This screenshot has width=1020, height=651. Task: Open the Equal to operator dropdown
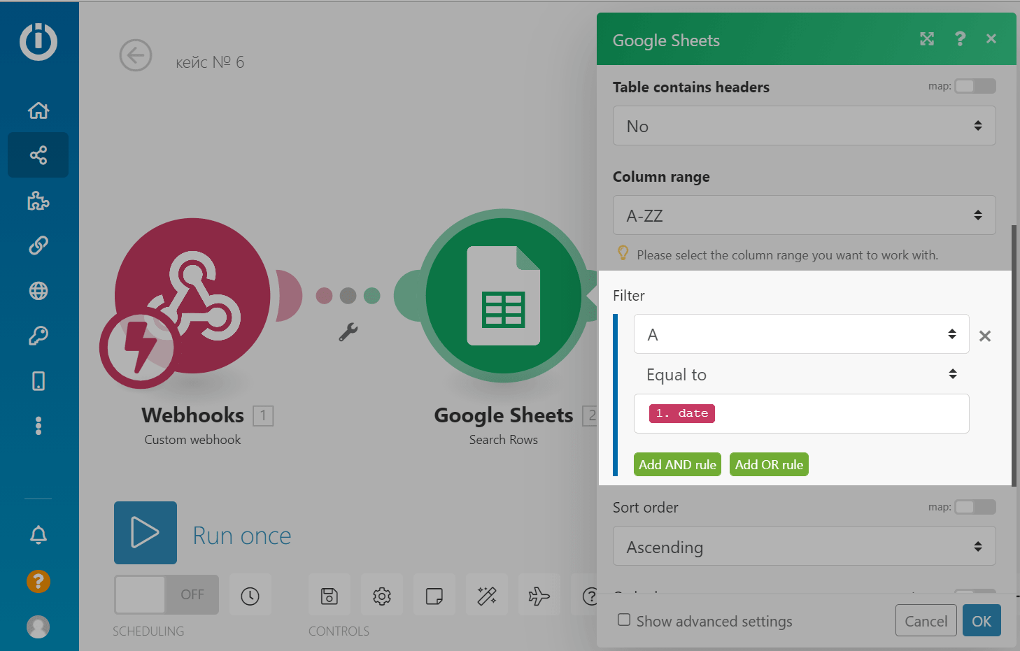801,375
